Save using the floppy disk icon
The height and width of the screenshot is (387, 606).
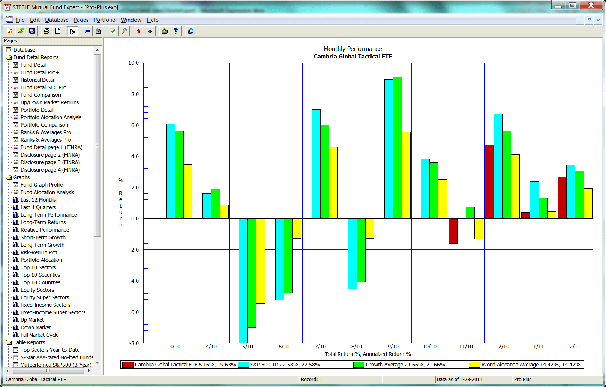point(32,31)
